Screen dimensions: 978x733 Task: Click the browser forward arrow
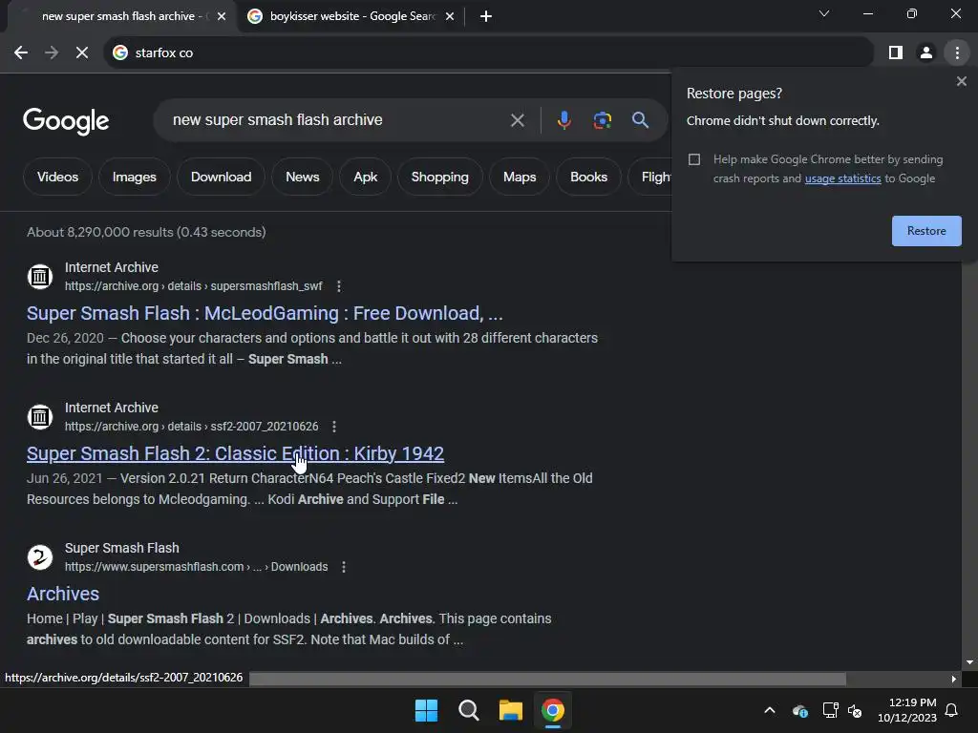click(x=52, y=53)
